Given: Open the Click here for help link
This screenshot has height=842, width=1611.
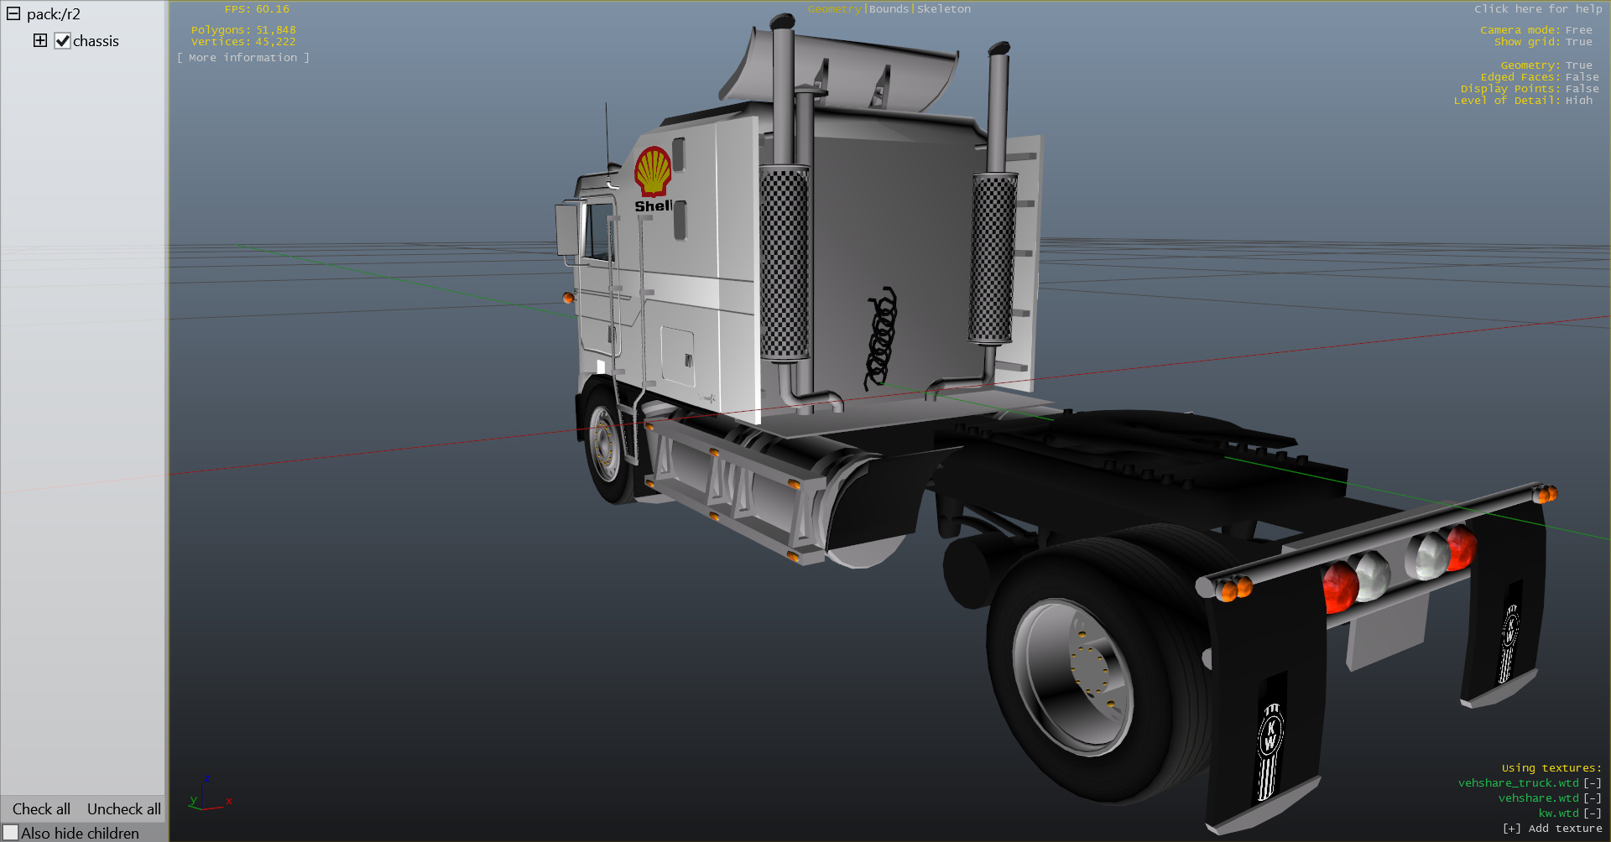Looking at the screenshot, I should (1538, 8).
